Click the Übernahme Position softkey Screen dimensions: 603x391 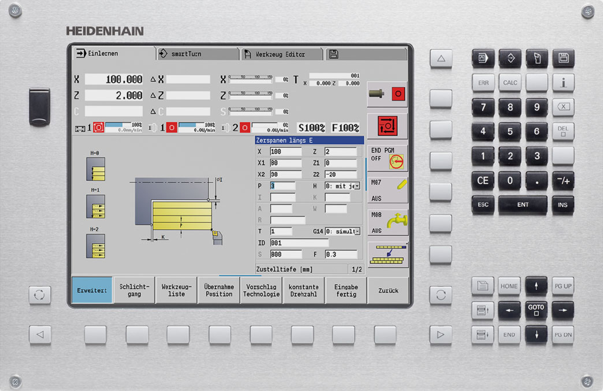coord(219,290)
